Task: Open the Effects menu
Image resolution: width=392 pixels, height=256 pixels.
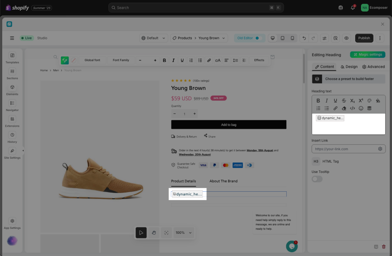Action: pyautogui.click(x=259, y=60)
